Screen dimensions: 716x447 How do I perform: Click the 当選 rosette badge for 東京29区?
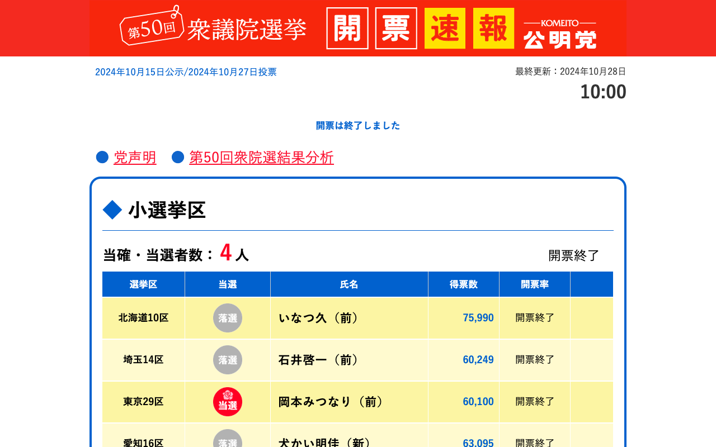click(228, 402)
